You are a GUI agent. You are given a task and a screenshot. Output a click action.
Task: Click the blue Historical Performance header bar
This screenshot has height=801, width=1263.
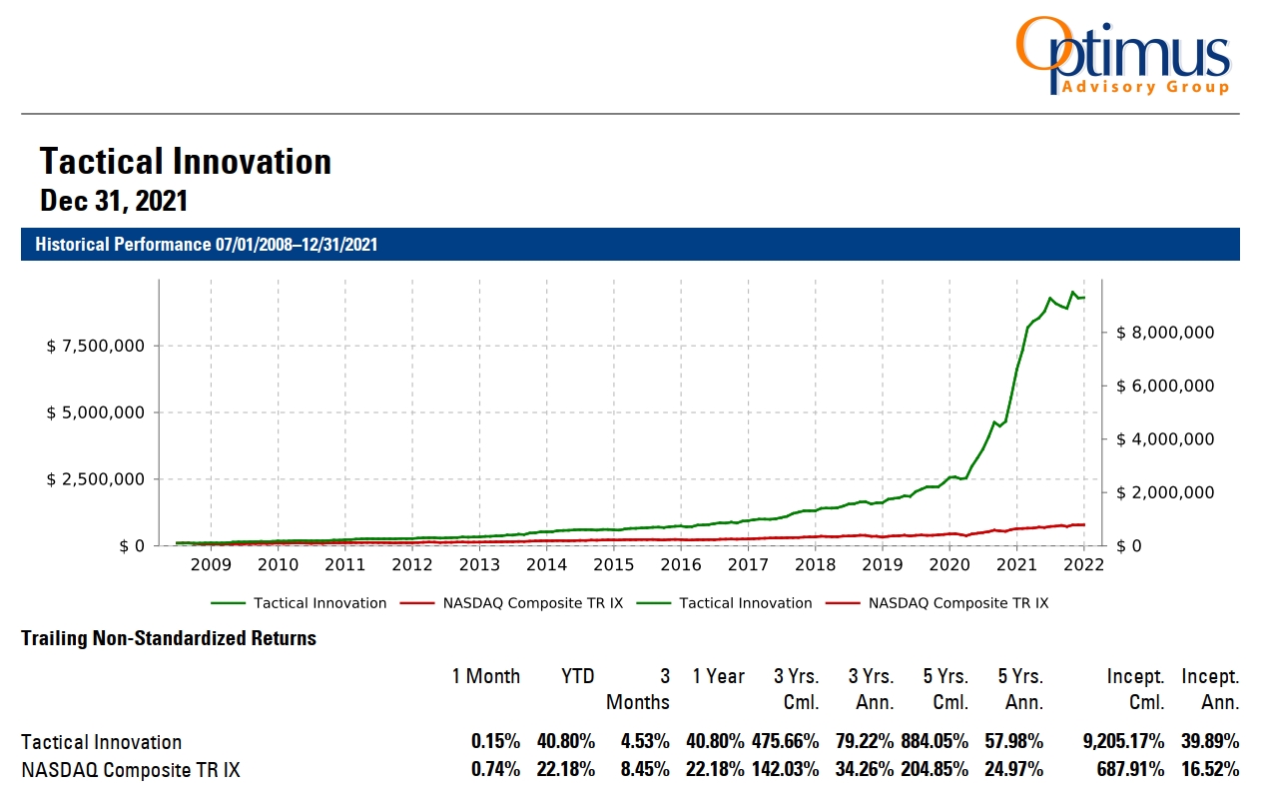point(630,245)
